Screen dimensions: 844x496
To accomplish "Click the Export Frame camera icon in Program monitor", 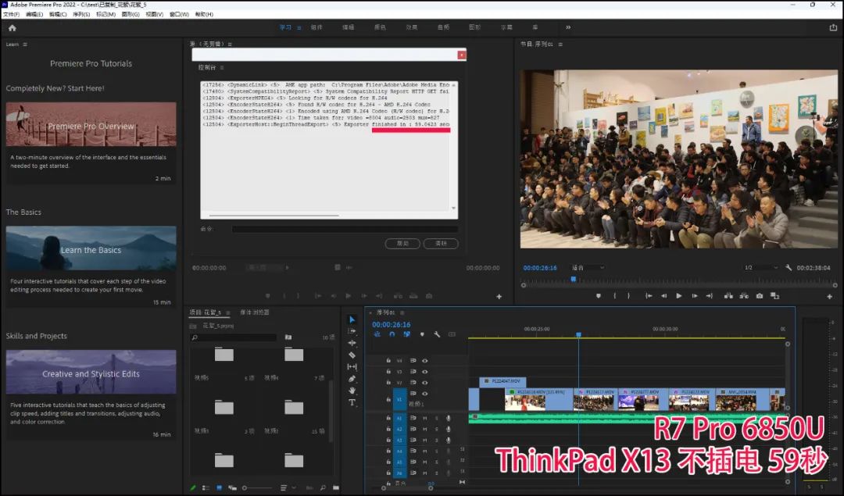I will point(760,295).
